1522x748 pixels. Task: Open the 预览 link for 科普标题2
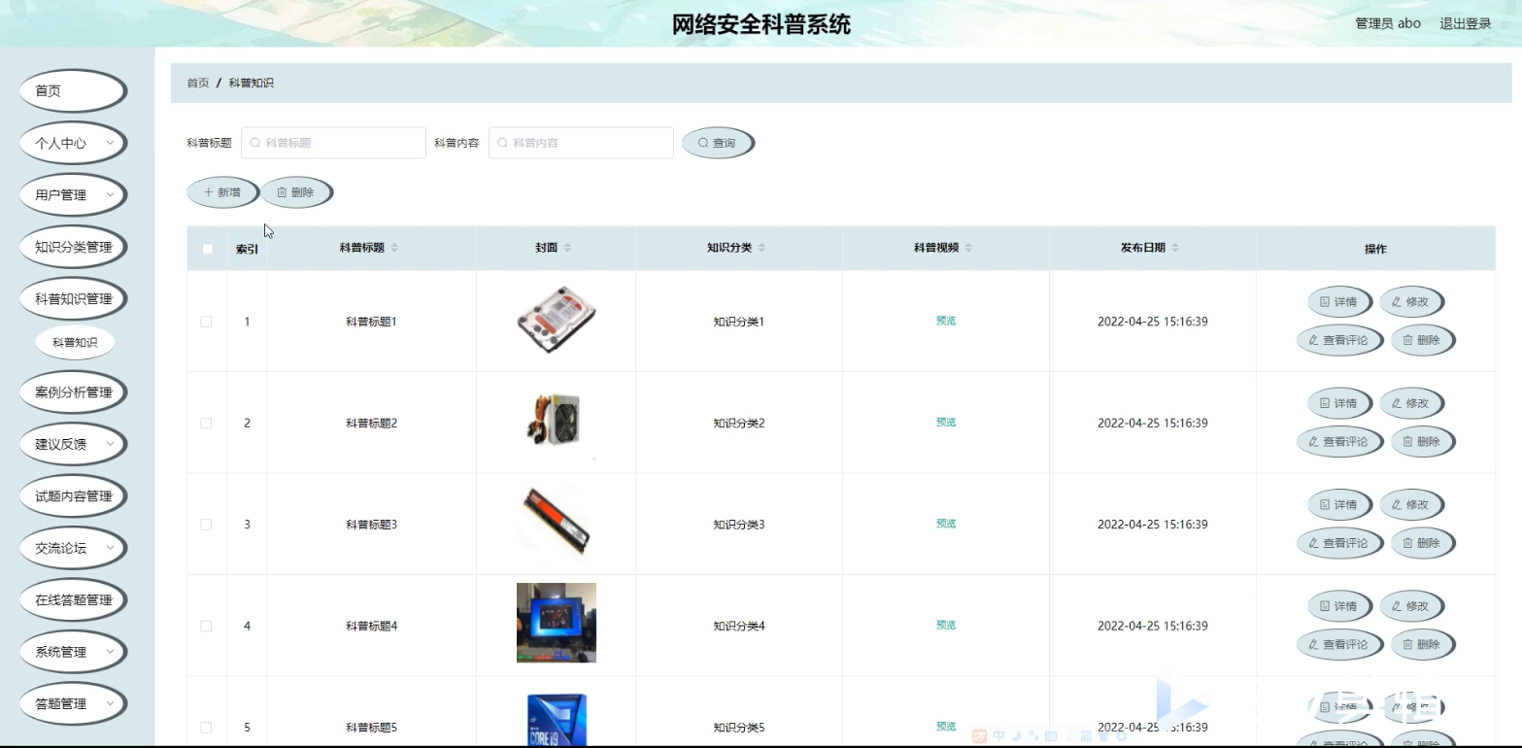point(945,423)
